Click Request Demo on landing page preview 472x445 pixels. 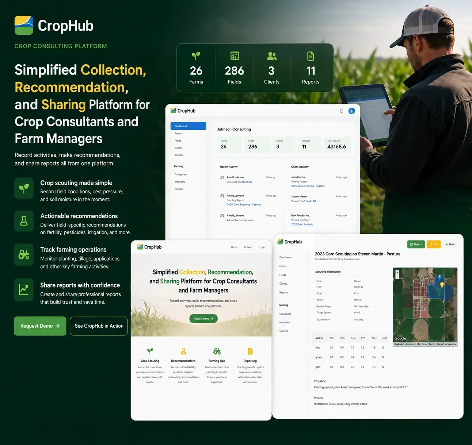[x=203, y=319]
